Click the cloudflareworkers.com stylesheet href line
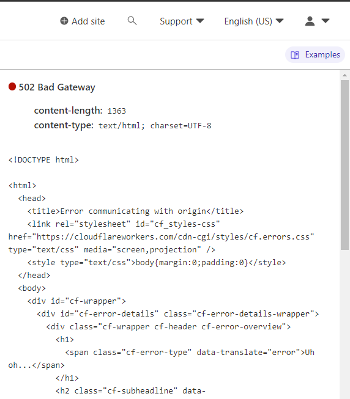Screen dimensions: 350x399 click(x=162, y=237)
